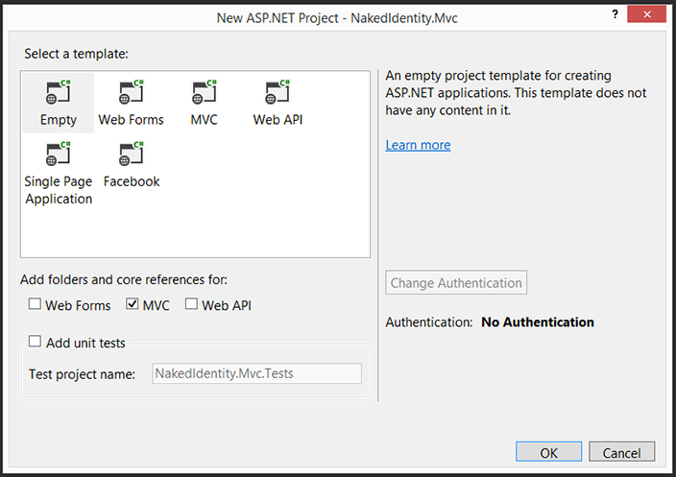Cancel the new project dialog

[621, 452]
